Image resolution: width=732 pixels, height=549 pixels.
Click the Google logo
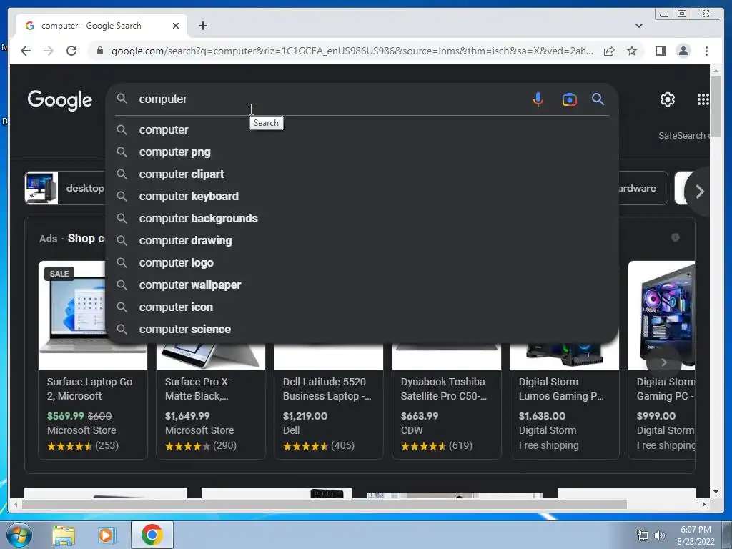click(60, 100)
